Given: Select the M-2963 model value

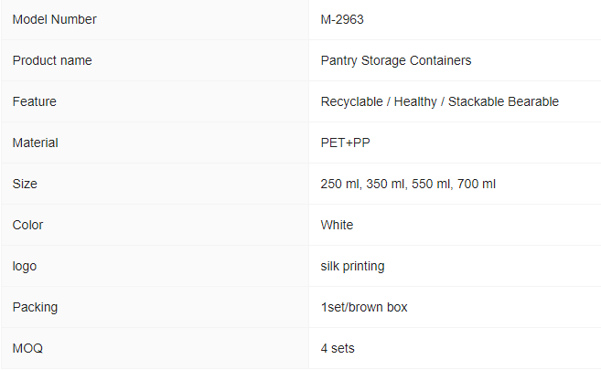Looking at the screenshot, I should [342, 19].
